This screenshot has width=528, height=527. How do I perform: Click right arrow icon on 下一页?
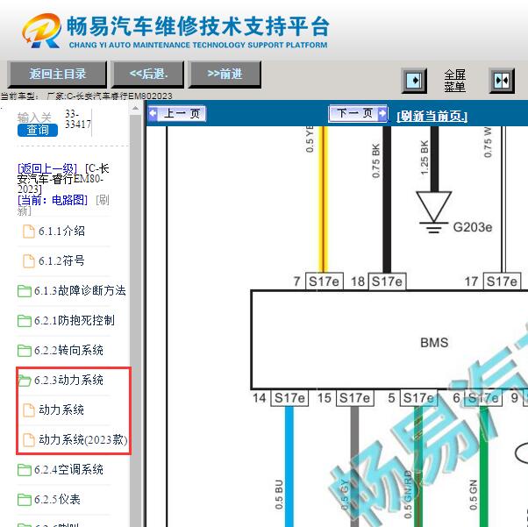(x=382, y=113)
